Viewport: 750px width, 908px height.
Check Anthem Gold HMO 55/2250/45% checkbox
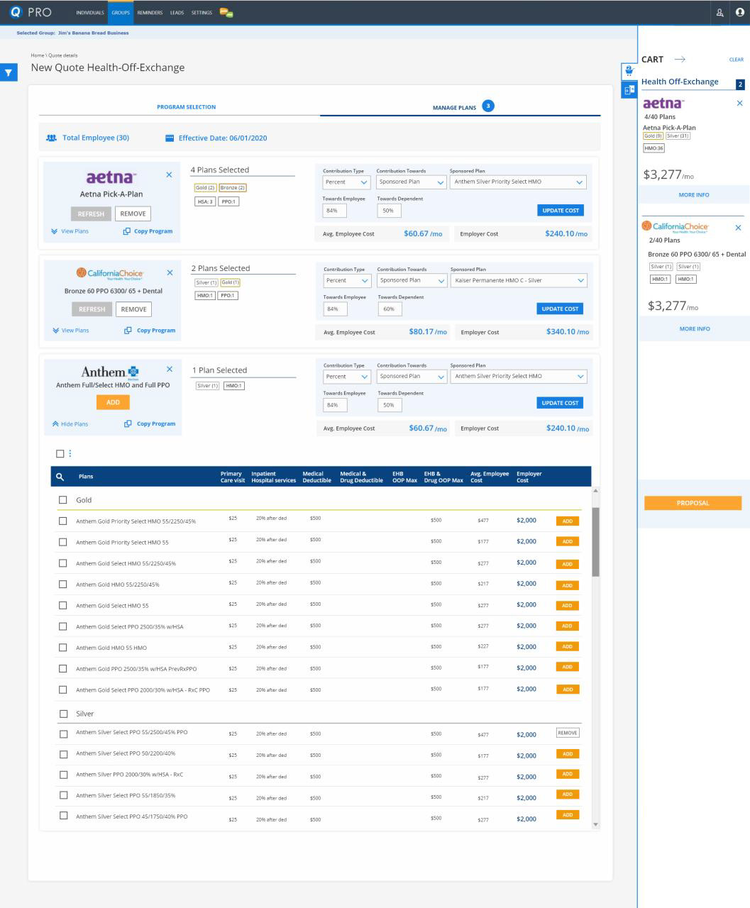point(62,585)
